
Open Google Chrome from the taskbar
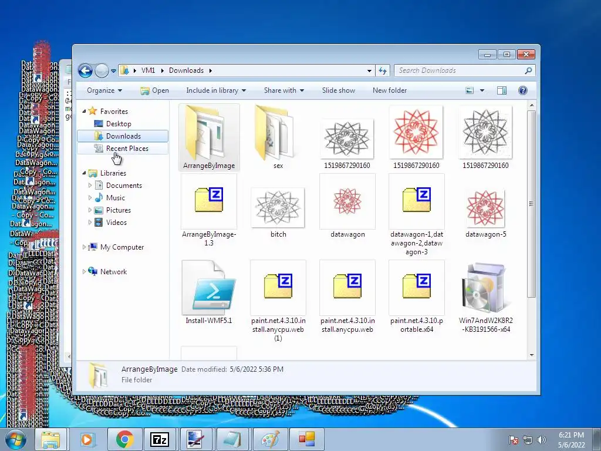coord(124,439)
